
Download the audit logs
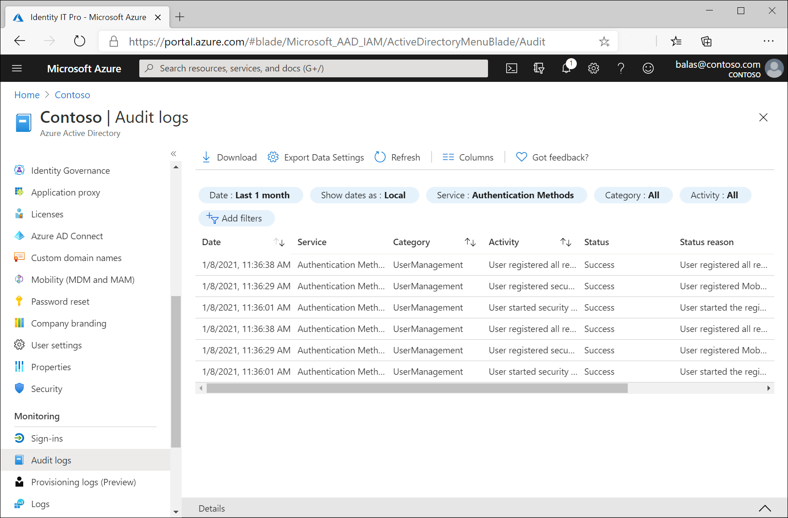[x=229, y=157]
